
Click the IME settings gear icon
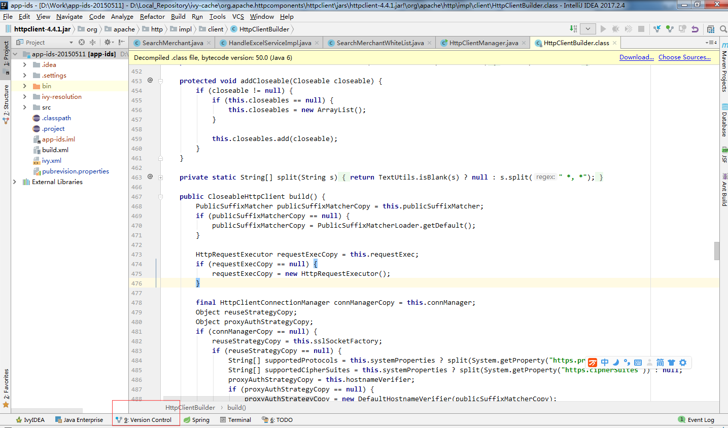point(683,363)
